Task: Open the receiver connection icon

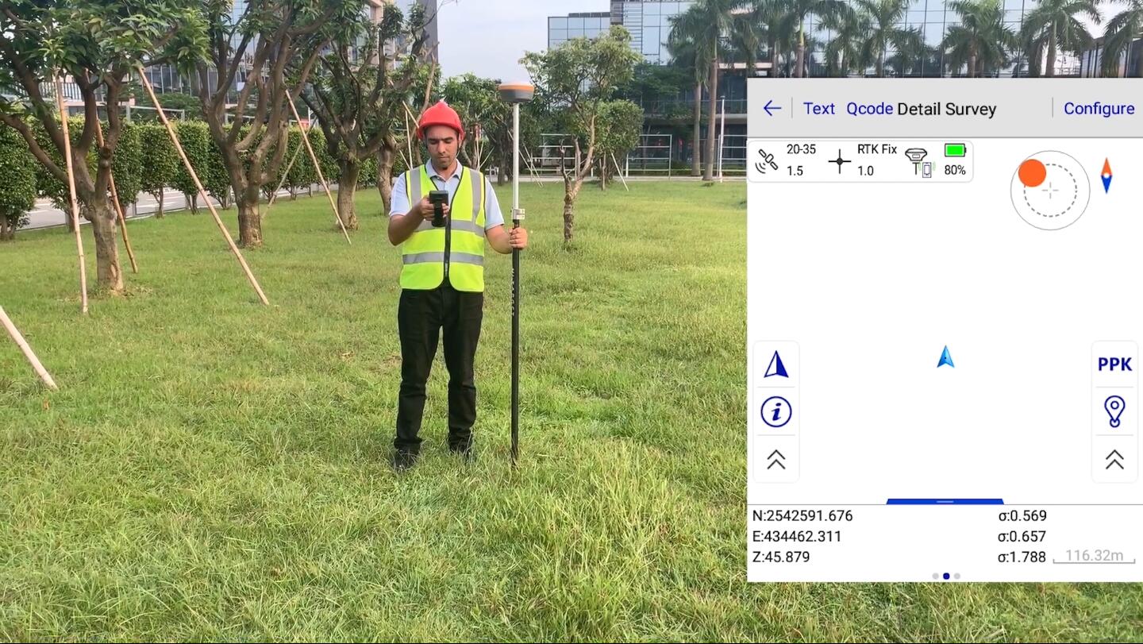Action: [x=918, y=161]
